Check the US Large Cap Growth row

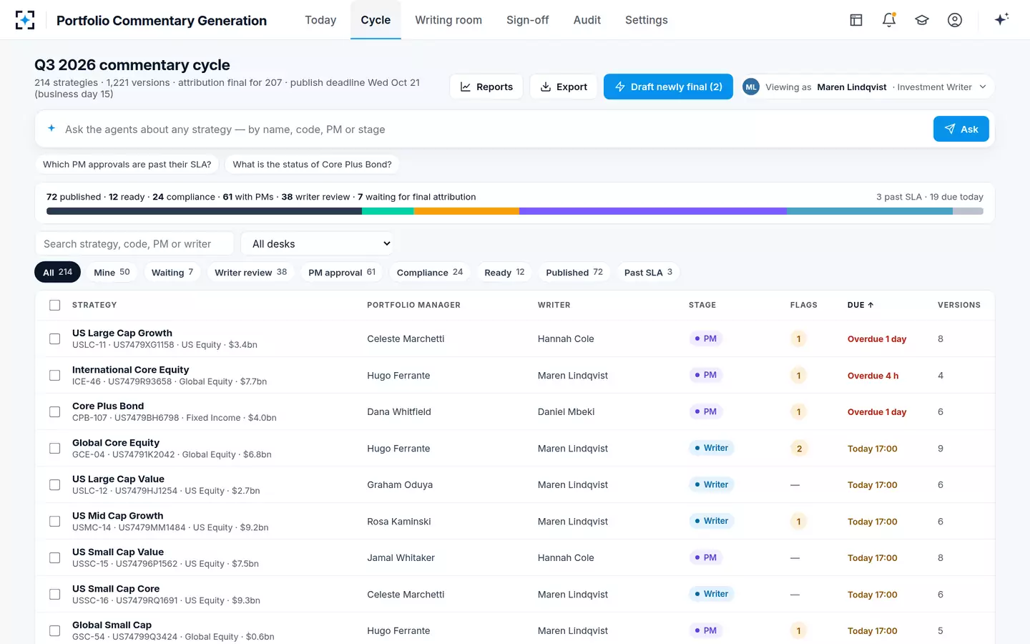55,339
